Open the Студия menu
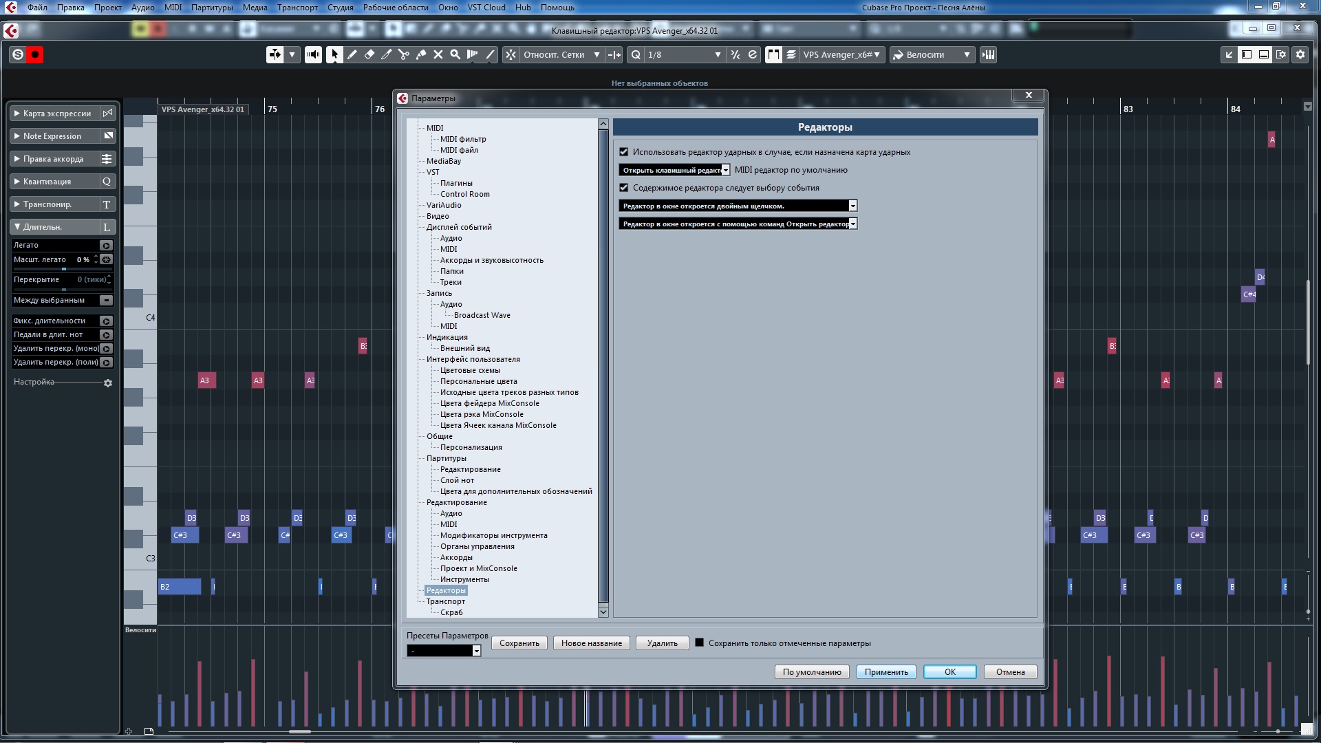 [340, 8]
